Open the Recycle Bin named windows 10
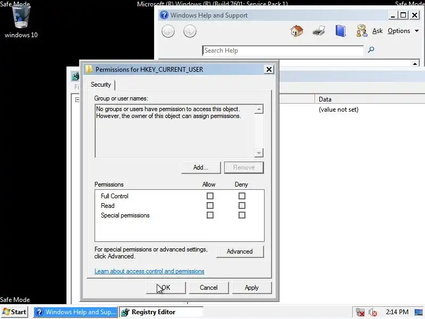 21,21
